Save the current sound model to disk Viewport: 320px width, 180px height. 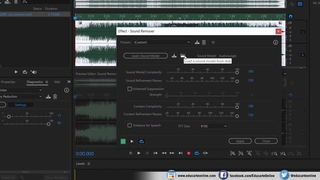174,55
